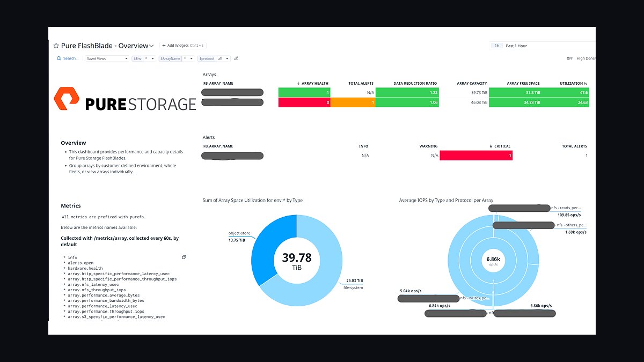Click the utilization cell 24.63
Image resolution: width=644 pixels, height=362 pixels.
(566, 102)
